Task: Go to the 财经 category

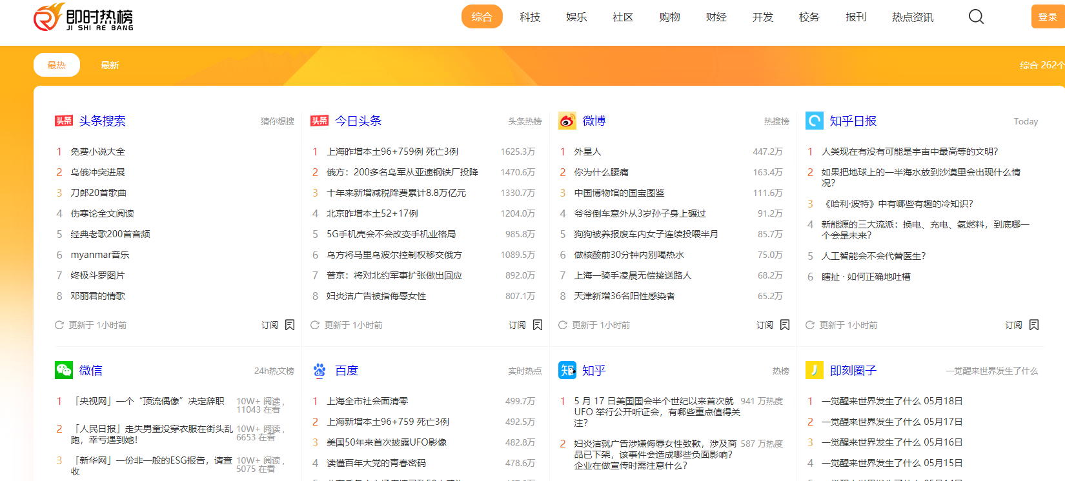Action: click(x=716, y=17)
